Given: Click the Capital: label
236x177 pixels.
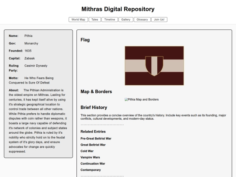Looking at the screenshot, I should 14,58.
